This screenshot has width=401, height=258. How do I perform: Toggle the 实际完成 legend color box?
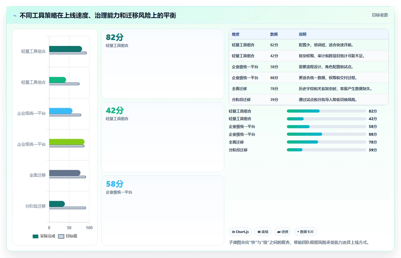point(35,236)
